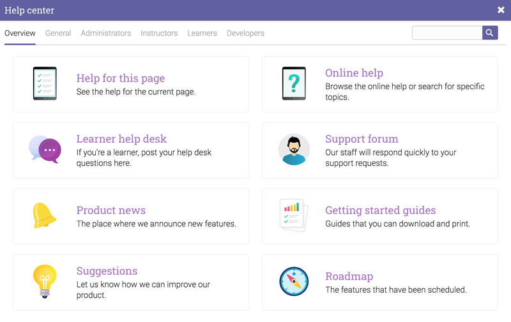Open the Administrators tab
Screen dimensions: 511x322
(x=106, y=33)
